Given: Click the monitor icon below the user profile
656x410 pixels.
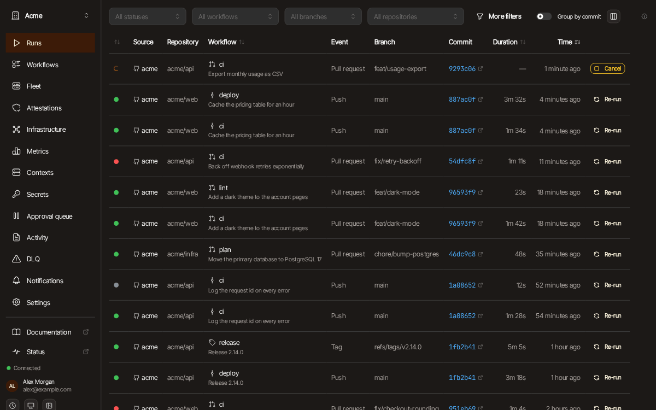Looking at the screenshot, I should (31, 405).
